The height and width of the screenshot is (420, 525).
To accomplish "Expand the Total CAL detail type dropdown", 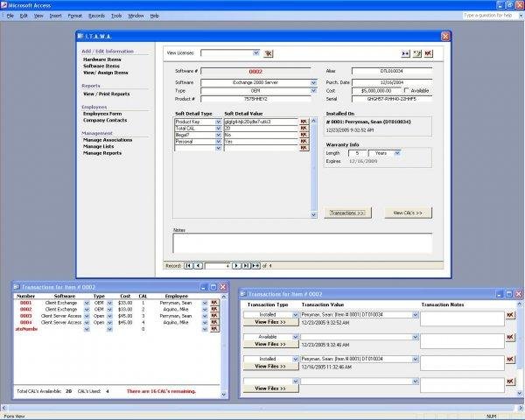I will (x=218, y=129).
